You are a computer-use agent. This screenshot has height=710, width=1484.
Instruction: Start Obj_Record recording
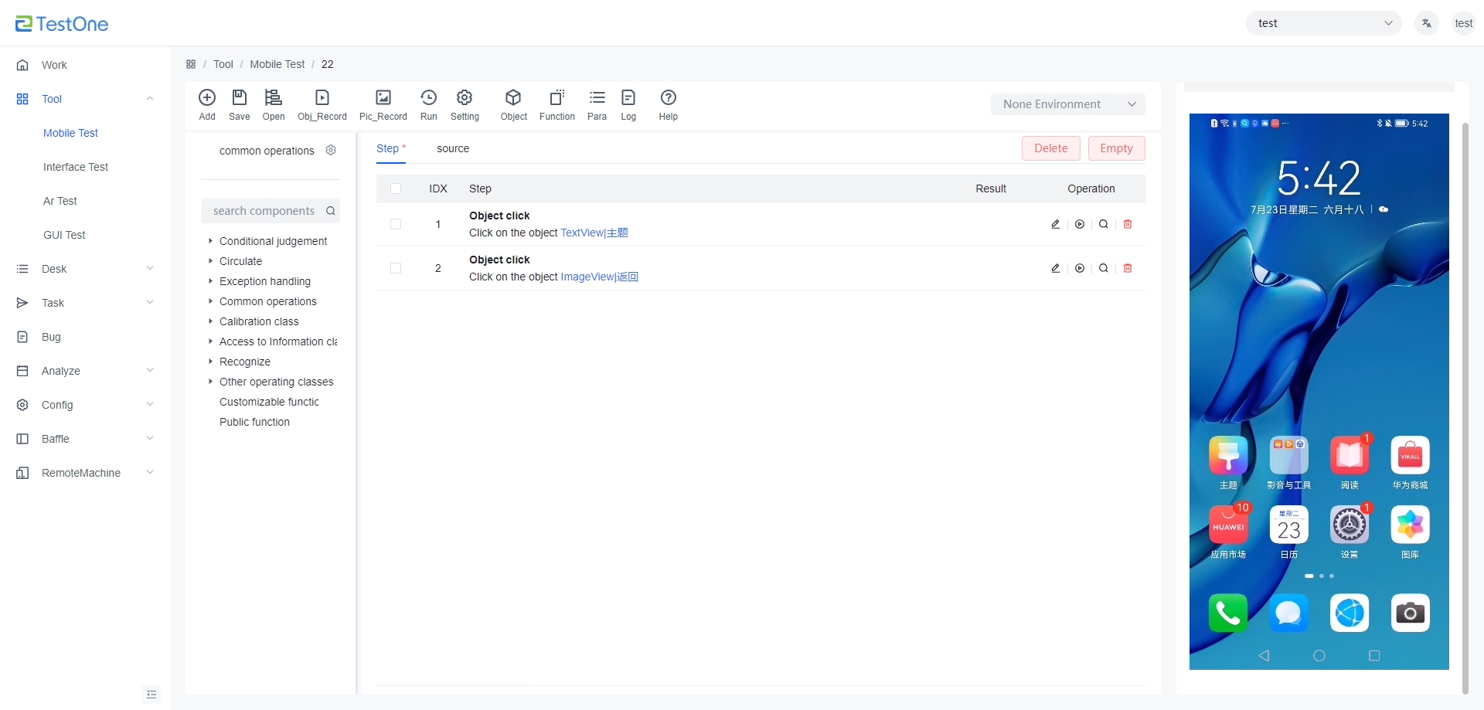coord(322,105)
